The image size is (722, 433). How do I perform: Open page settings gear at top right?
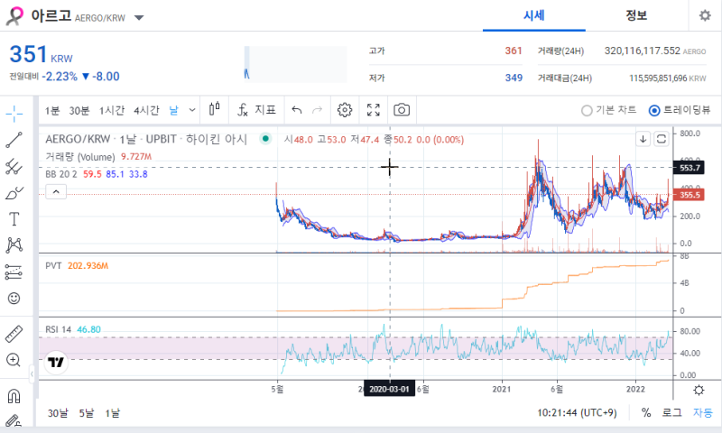pyautogui.click(x=705, y=15)
